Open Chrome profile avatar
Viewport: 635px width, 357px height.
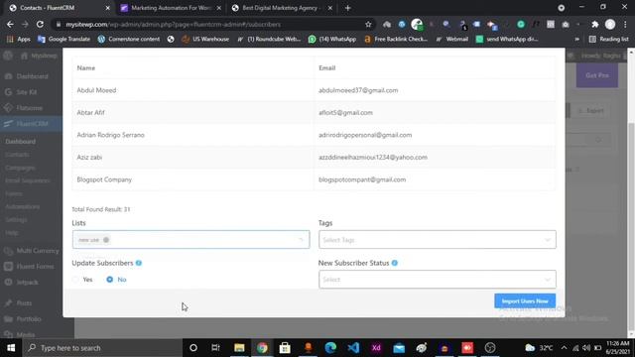pyautogui.click(x=610, y=24)
